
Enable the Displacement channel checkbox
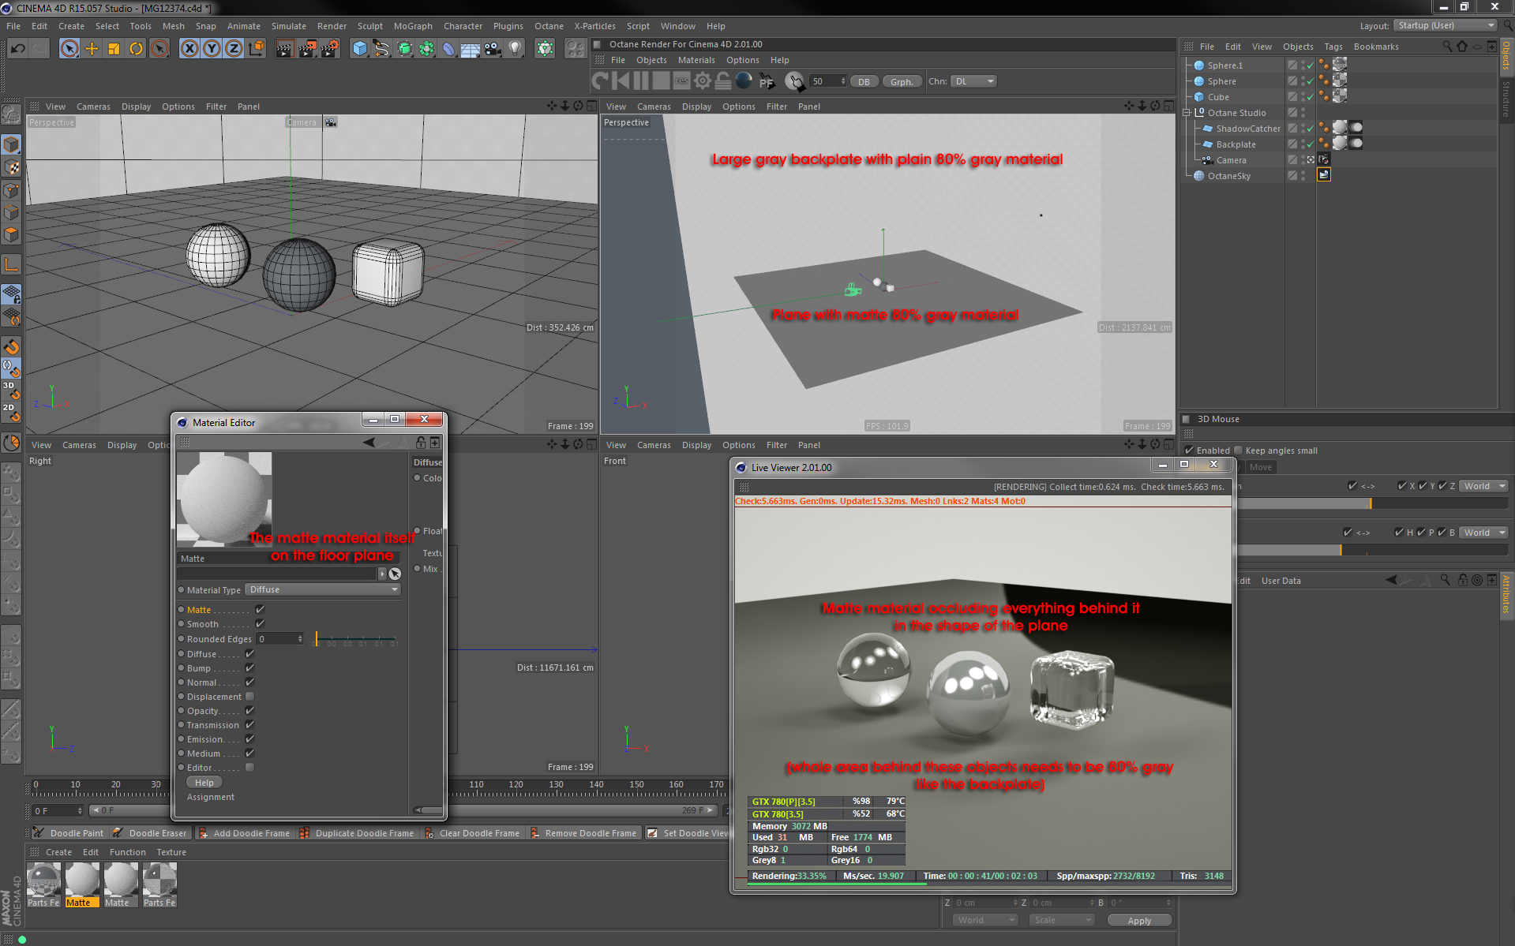(249, 696)
